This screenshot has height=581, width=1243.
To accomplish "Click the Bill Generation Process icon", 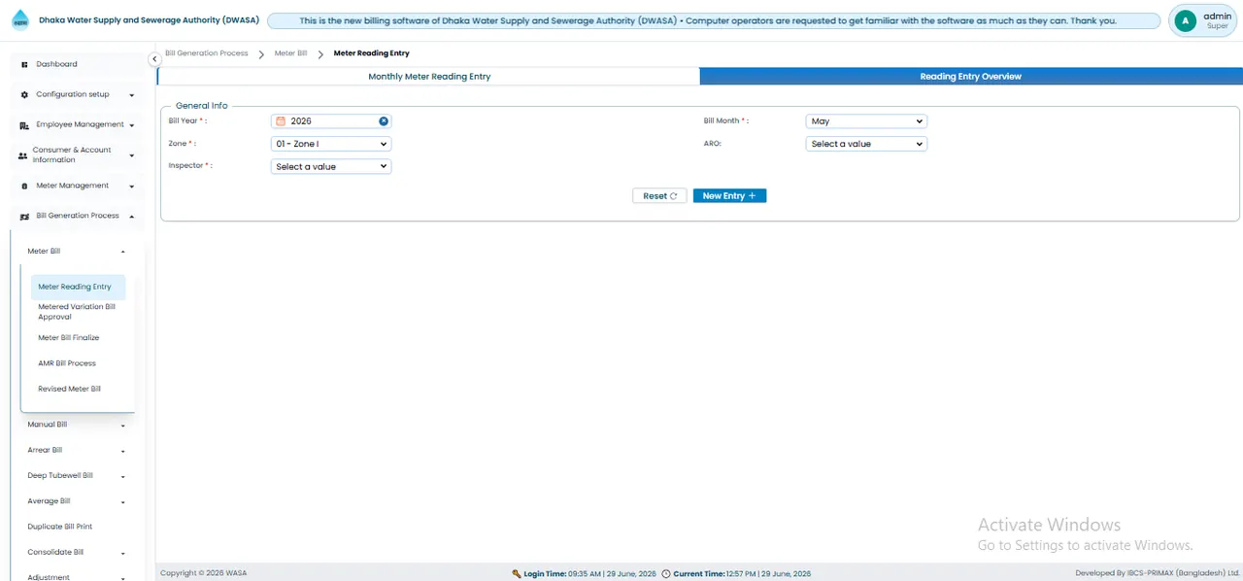I will click(24, 217).
